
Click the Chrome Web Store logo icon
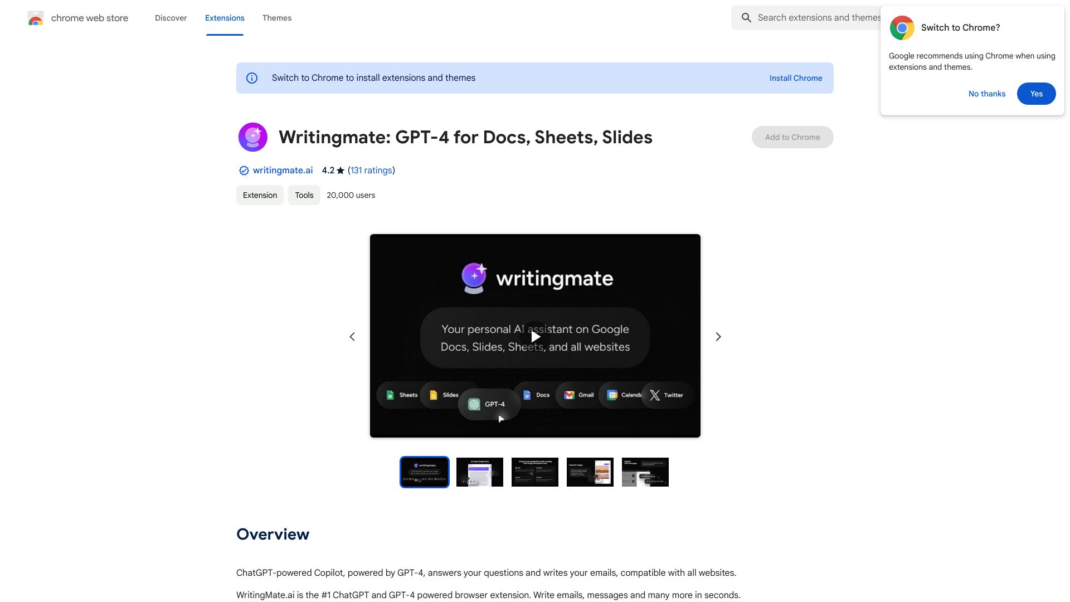[x=35, y=18]
